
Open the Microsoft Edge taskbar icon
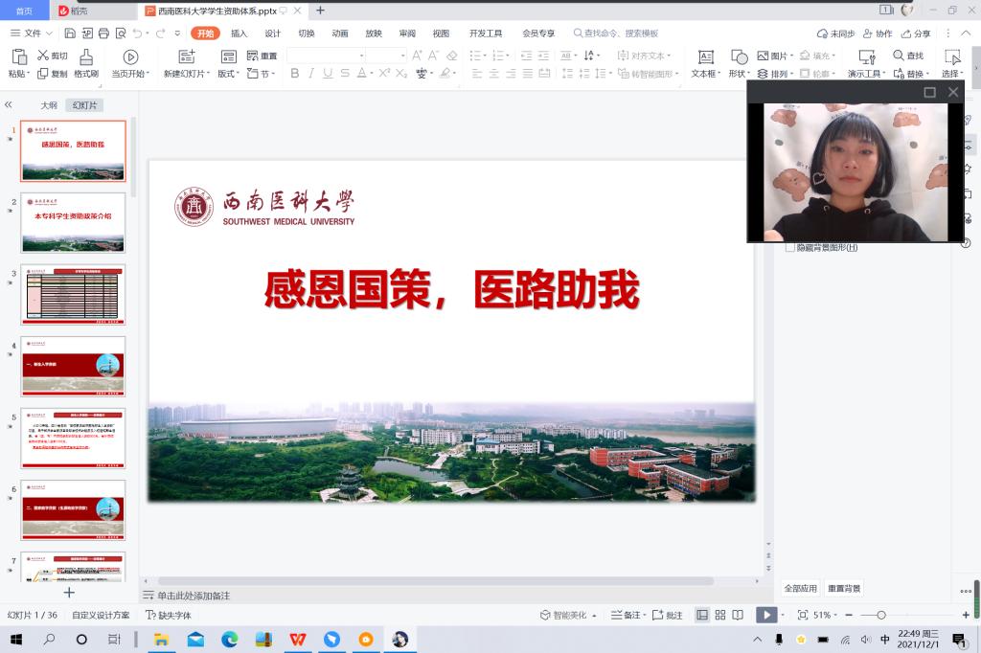pyautogui.click(x=230, y=639)
